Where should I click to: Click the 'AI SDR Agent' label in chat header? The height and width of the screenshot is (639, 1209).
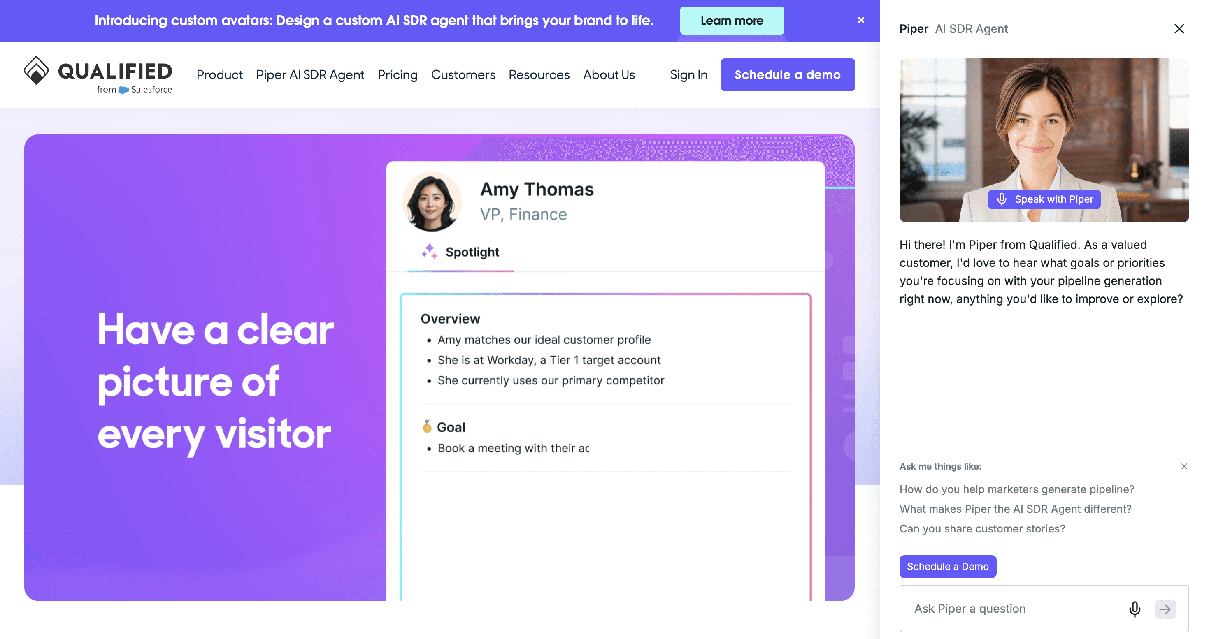point(971,29)
